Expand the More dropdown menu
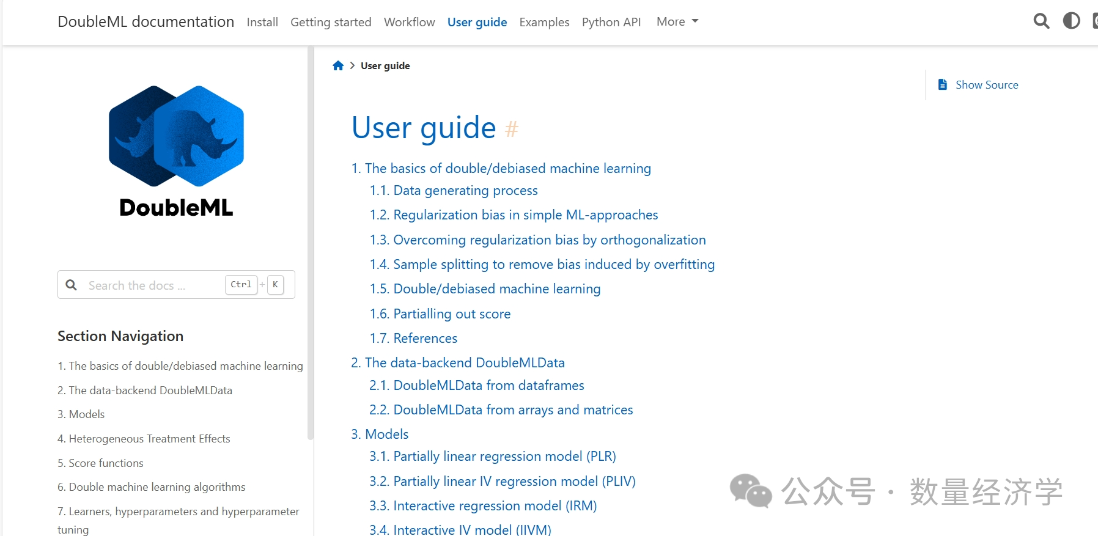The width and height of the screenshot is (1098, 536). 677,22
